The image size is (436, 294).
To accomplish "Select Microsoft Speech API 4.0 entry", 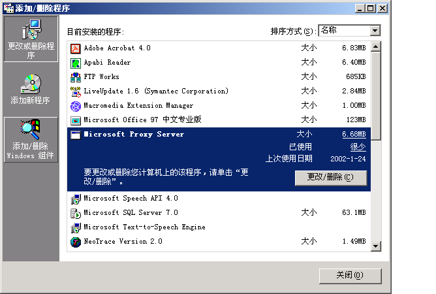I will point(131,199).
